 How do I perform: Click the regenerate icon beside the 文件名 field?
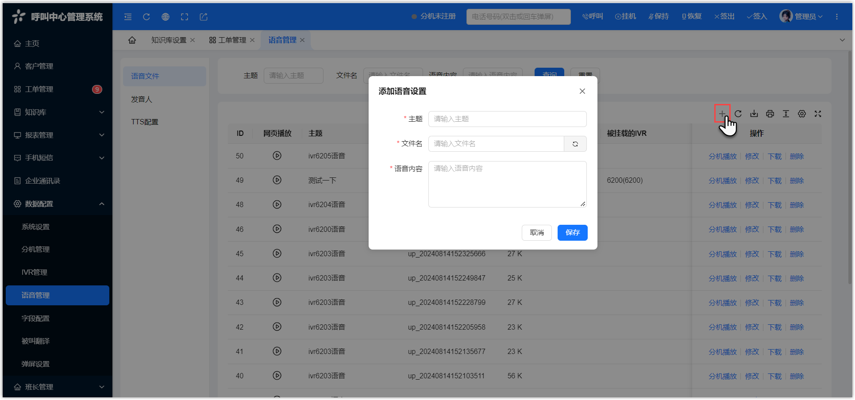click(x=575, y=144)
